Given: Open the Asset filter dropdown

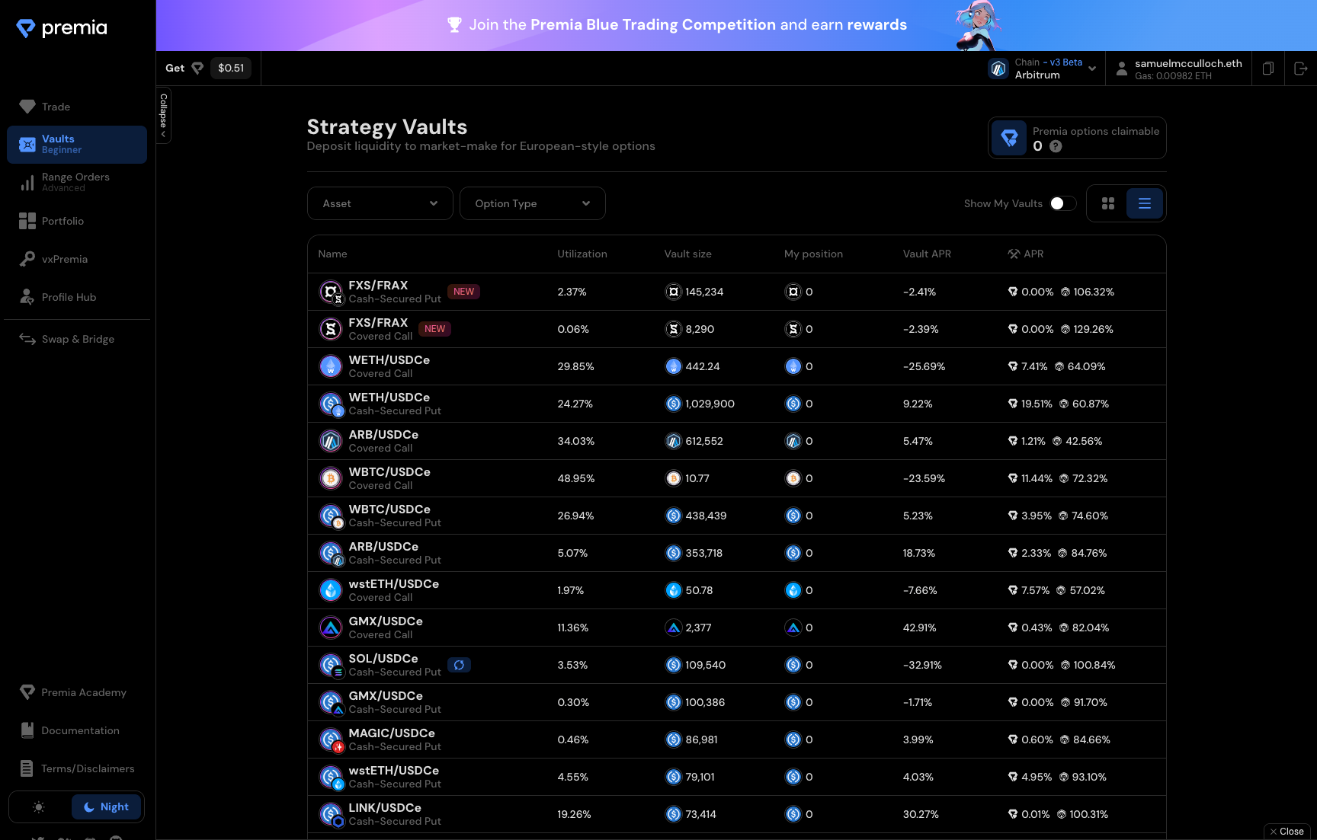Looking at the screenshot, I should [x=380, y=203].
